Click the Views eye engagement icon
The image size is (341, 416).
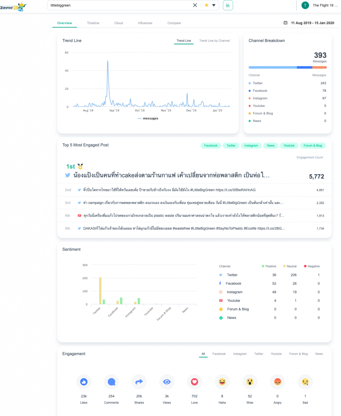[167, 382]
